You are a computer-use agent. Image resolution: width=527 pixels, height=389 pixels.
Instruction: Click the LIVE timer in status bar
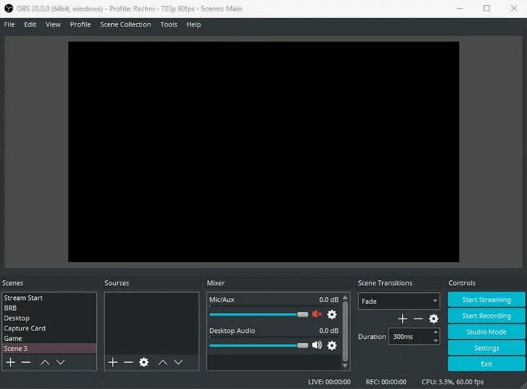[329, 382]
